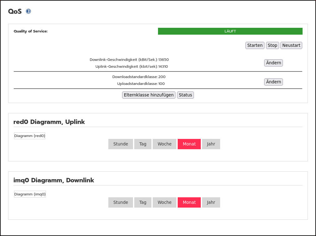Open the Status button
Screen dimensions: 316x236
185,95
